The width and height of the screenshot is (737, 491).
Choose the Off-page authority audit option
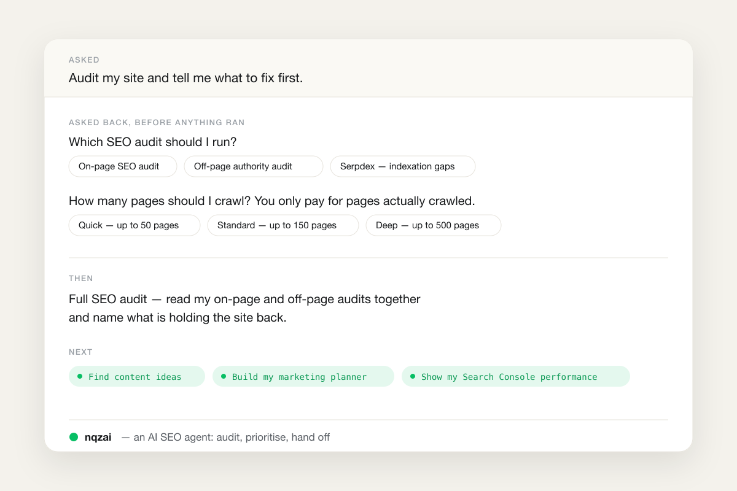(254, 166)
